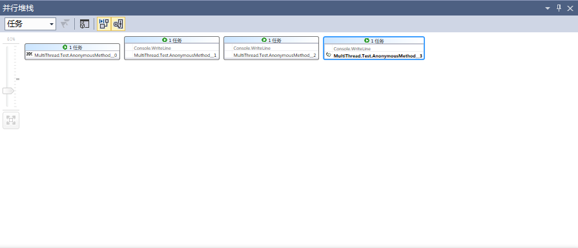578x248 pixels.
Task: Select Console.WriteLine above AnonymousMethod__2
Action: pyautogui.click(x=252, y=48)
